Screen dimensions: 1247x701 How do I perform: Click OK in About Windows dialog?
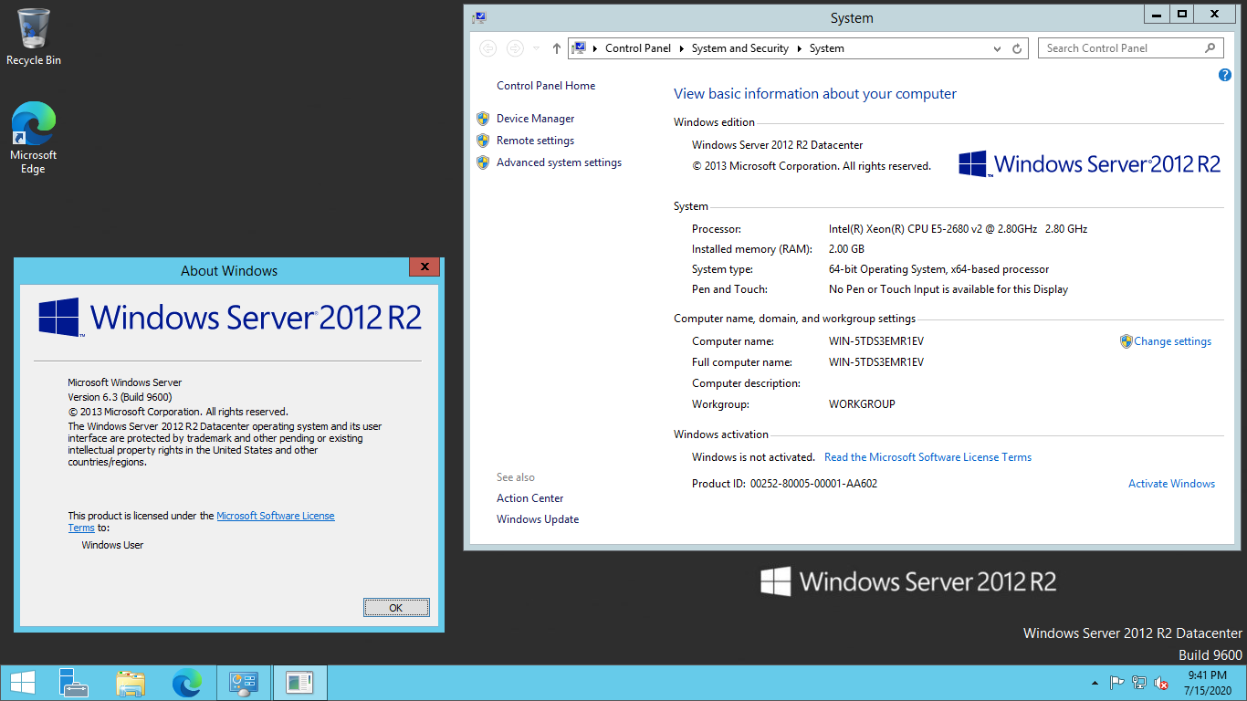pyautogui.click(x=396, y=608)
